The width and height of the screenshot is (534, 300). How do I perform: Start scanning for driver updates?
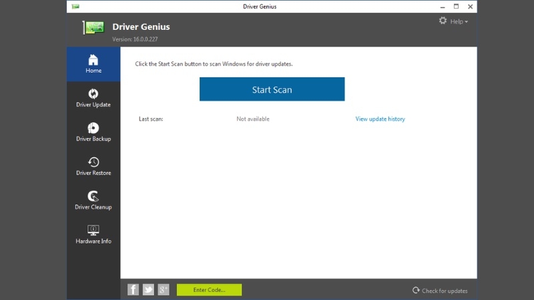click(272, 89)
